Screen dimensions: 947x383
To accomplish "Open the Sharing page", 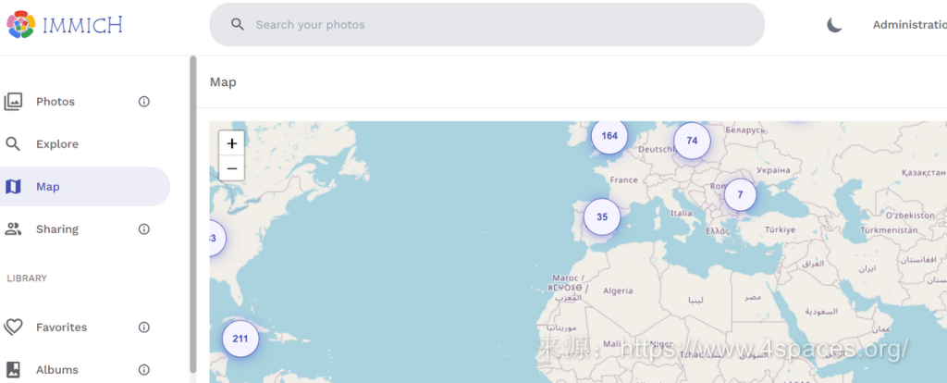I will click(56, 229).
